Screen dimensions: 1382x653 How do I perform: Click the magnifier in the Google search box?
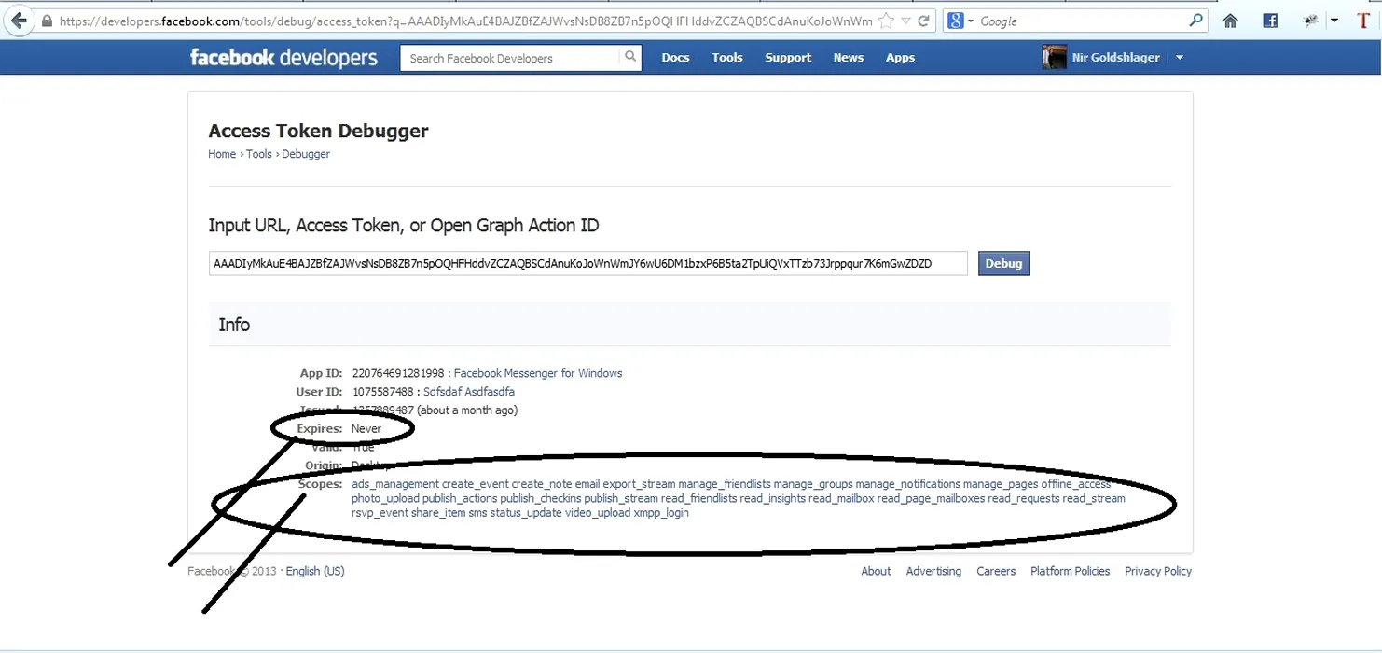(1196, 21)
